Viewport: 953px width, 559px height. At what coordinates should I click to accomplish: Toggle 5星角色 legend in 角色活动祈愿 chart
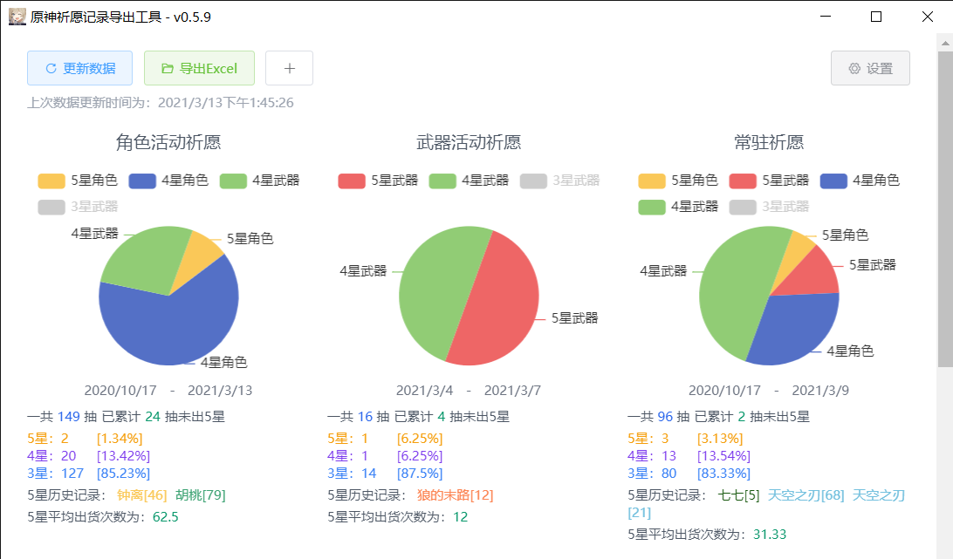[78, 181]
